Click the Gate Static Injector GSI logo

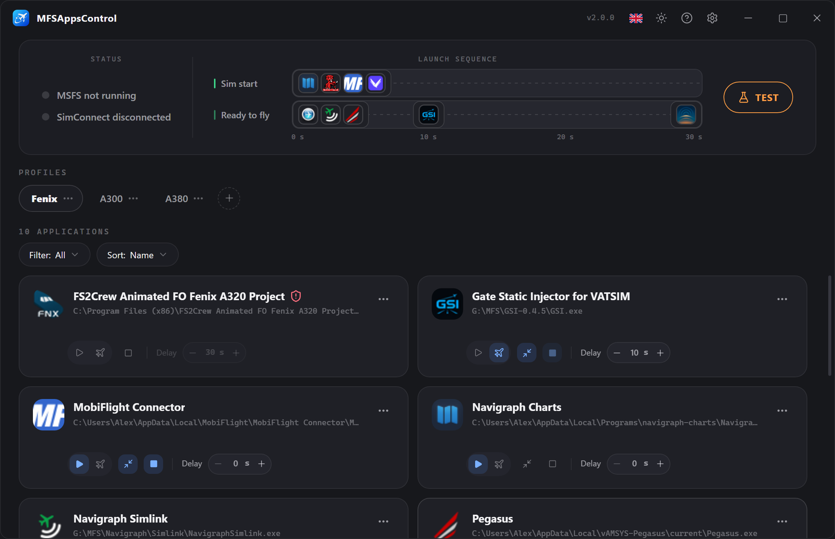tap(447, 304)
